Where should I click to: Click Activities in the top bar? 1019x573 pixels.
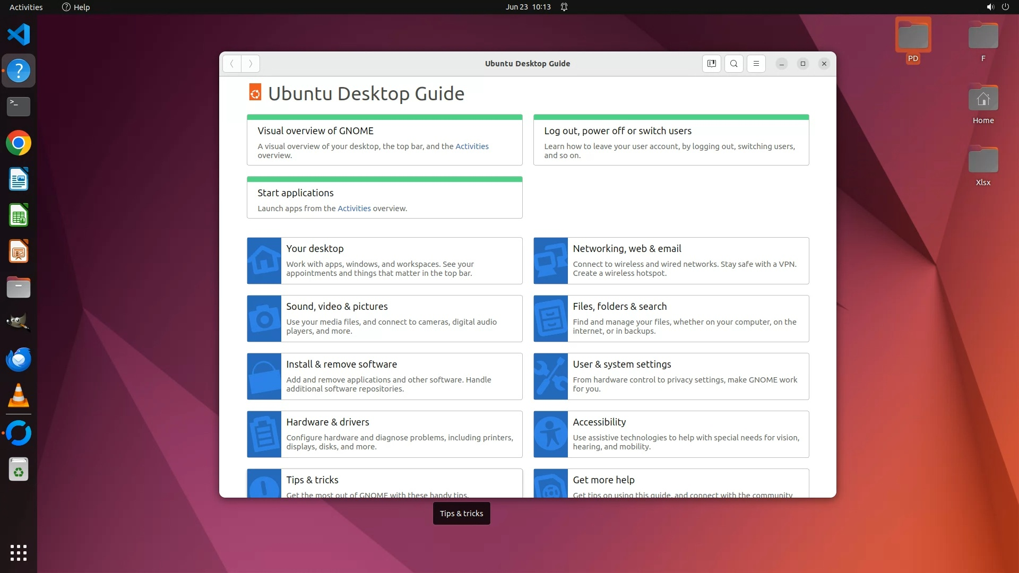26,7
